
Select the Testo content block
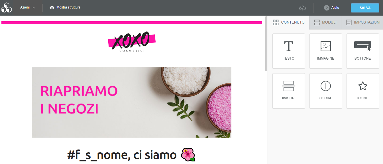289,51
